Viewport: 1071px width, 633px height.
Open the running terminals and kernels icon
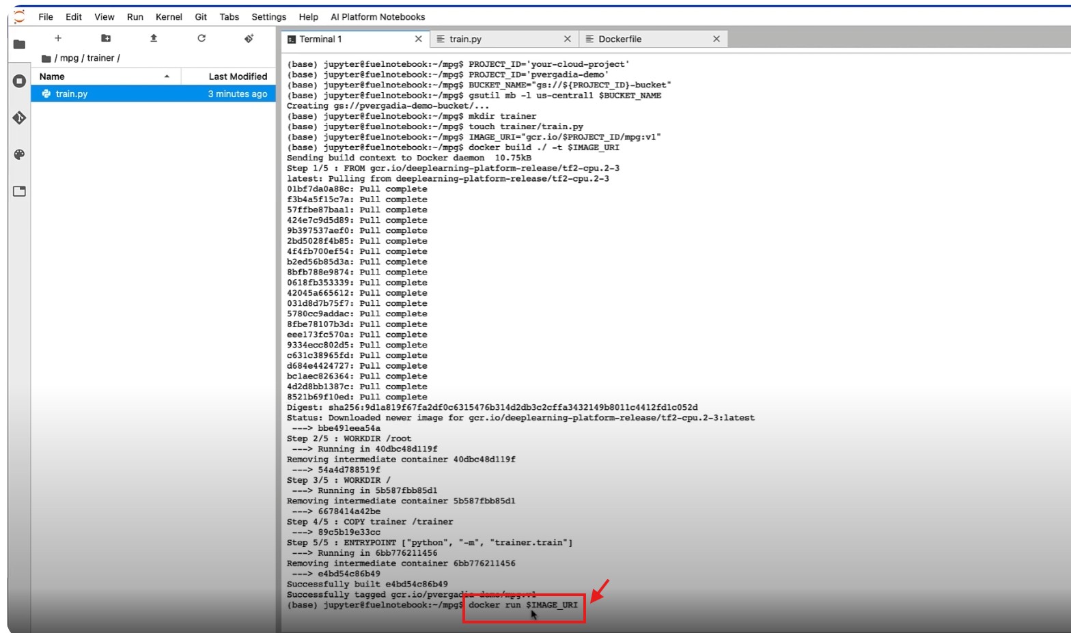pyautogui.click(x=19, y=81)
